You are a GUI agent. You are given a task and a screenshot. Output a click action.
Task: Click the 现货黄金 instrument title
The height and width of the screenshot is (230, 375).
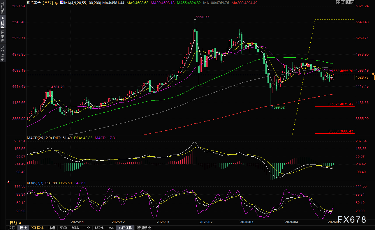point(33,3)
